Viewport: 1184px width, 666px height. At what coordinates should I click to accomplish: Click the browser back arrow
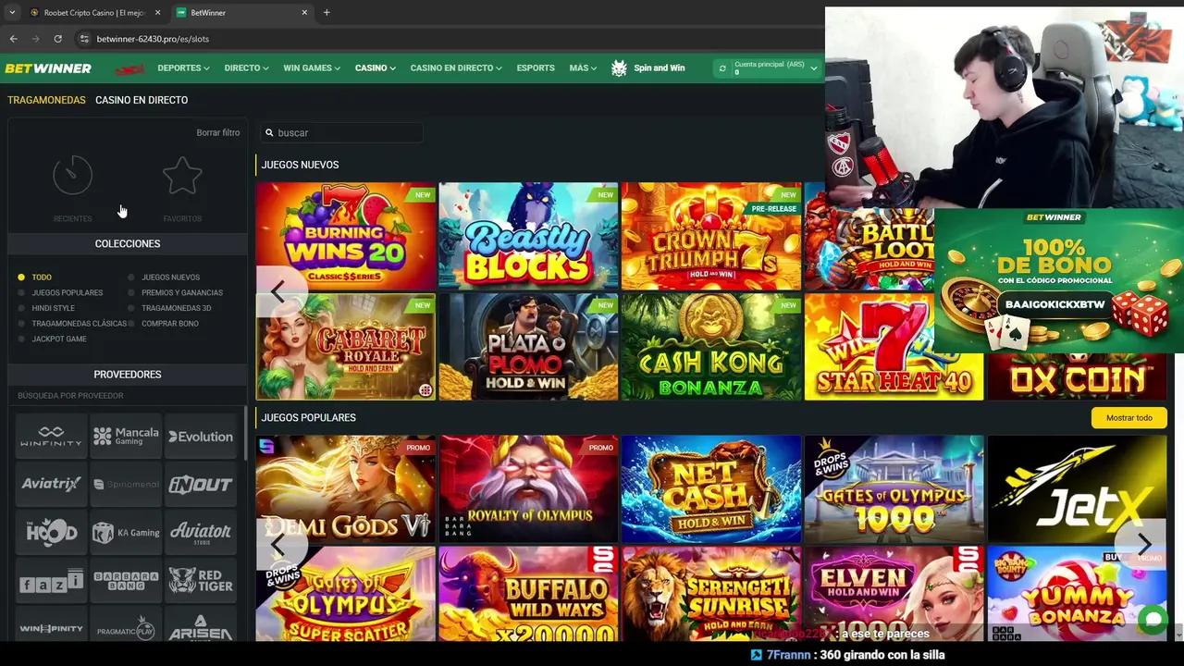tap(13, 39)
